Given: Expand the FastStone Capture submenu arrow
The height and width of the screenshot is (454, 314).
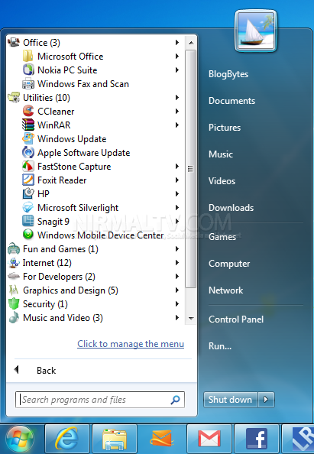Looking at the screenshot, I should (x=176, y=166).
